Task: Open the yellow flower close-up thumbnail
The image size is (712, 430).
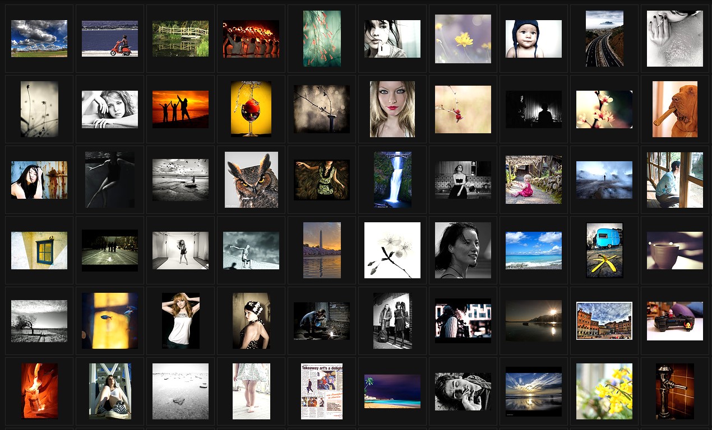Action: click(x=463, y=39)
